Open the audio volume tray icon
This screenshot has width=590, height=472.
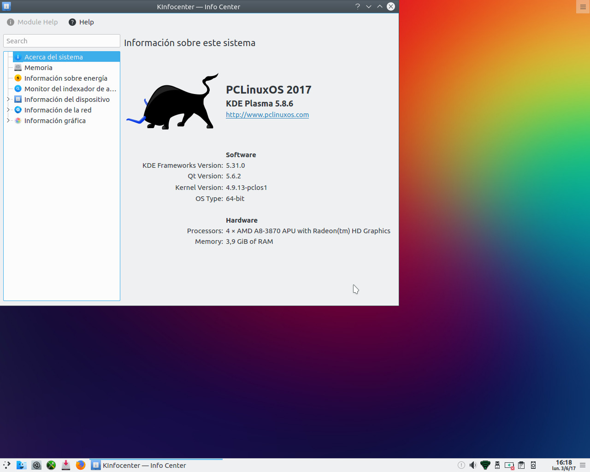click(x=473, y=465)
